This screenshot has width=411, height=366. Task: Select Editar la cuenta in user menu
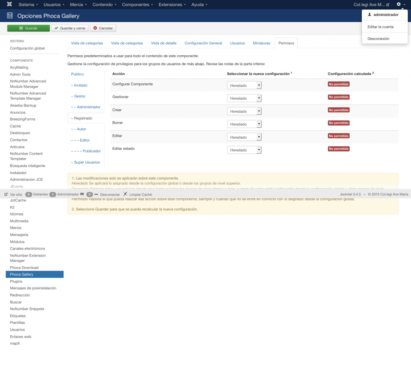point(380,27)
